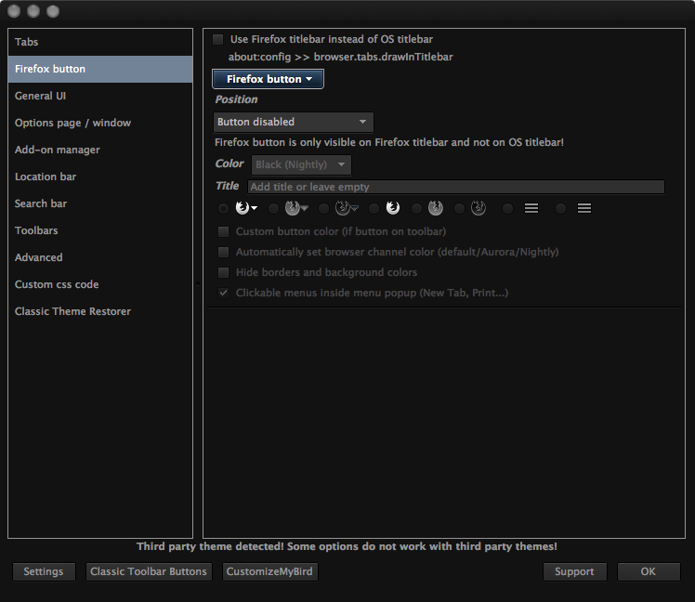Open the Advanced category
The width and height of the screenshot is (695, 602).
[x=100, y=257]
